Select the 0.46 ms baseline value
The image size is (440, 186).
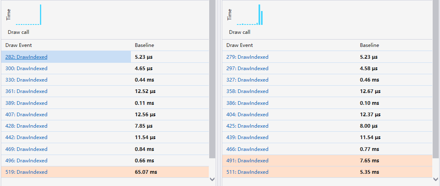369,80
